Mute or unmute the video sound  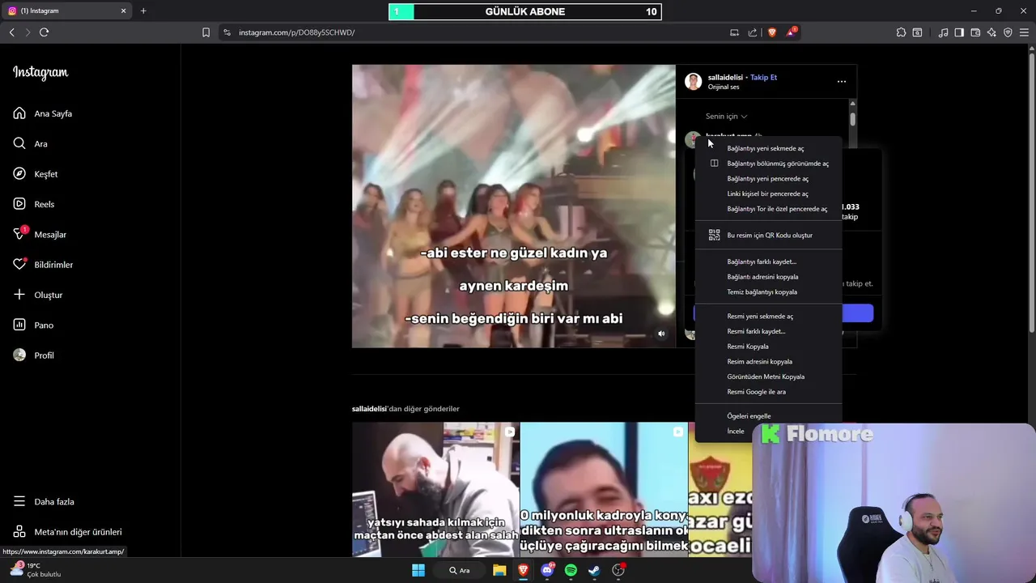(661, 334)
